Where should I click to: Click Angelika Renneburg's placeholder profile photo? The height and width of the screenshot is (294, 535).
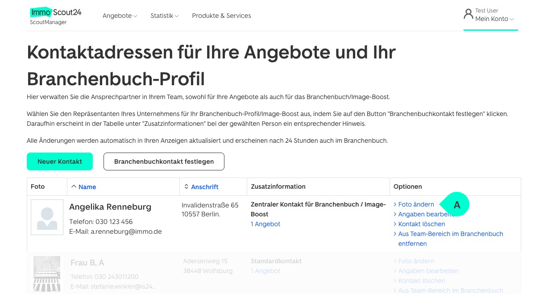[47, 217]
